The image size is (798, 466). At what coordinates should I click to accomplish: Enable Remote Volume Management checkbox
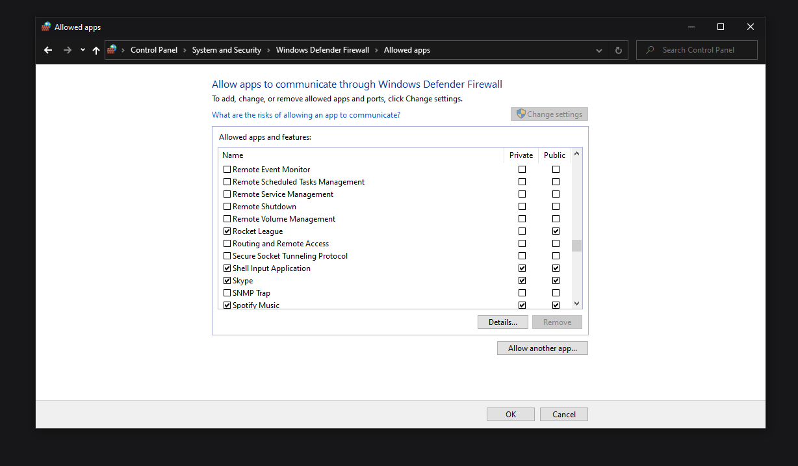pyautogui.click(x=227, y=219)
